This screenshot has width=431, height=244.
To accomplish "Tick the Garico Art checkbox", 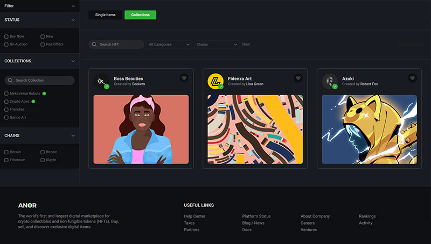I will [x=6, y=117].
